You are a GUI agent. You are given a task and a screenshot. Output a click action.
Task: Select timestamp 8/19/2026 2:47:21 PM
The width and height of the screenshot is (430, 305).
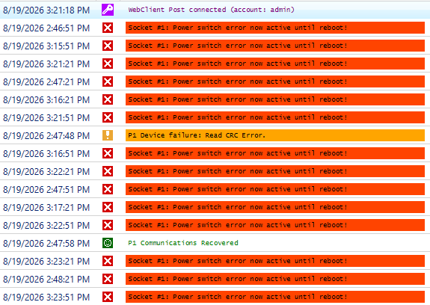[46, 82]
